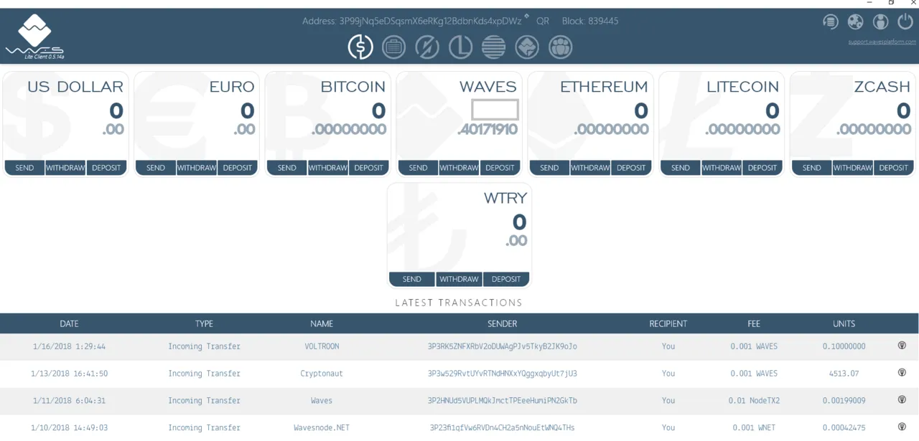919x441 pixels.
Task: Click the Wavesnode.NET transaction name
Action: 322,428
